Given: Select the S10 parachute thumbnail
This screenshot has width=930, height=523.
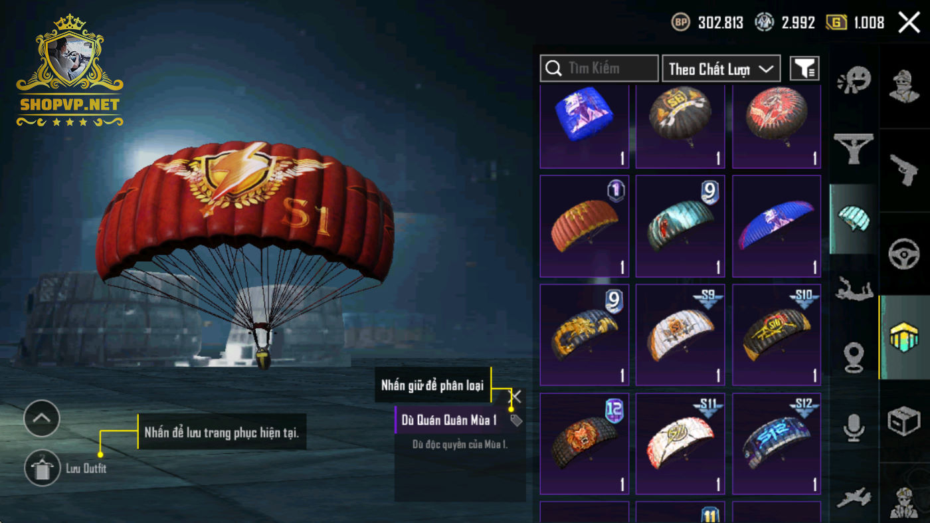Looking at the screenshot, I should [x=776, y=335].
